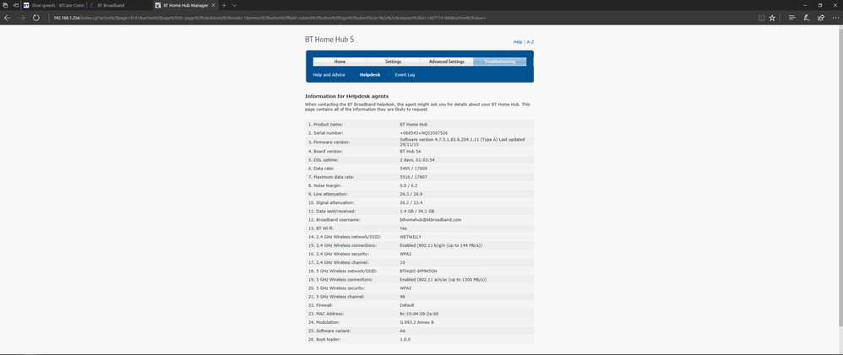Share this page via Edge
Image resolution: width=843 pixels, height=355 pixels.
tap(820, 18)
